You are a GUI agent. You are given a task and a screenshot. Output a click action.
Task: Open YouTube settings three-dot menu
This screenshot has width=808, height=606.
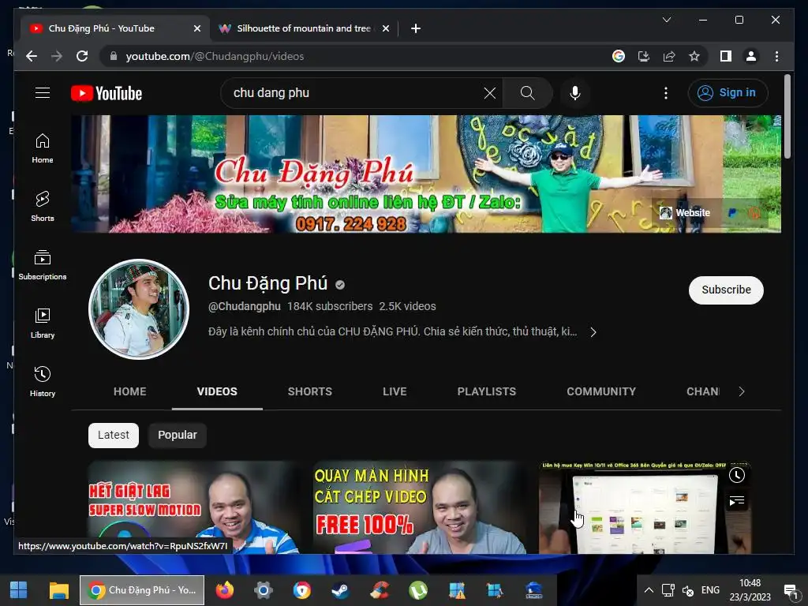pyautogui.click(x=666, y=93)
